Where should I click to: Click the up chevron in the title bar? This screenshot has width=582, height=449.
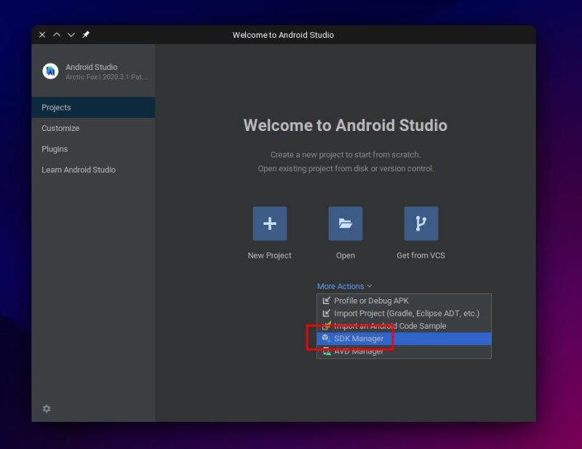click(x=57, y=34)
